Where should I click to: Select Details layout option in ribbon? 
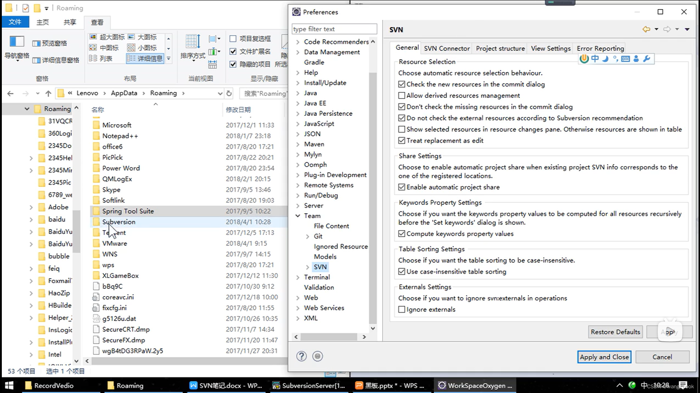click(145, 58)
